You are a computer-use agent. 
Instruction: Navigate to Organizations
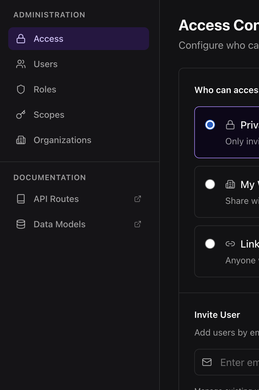[62, 140]
